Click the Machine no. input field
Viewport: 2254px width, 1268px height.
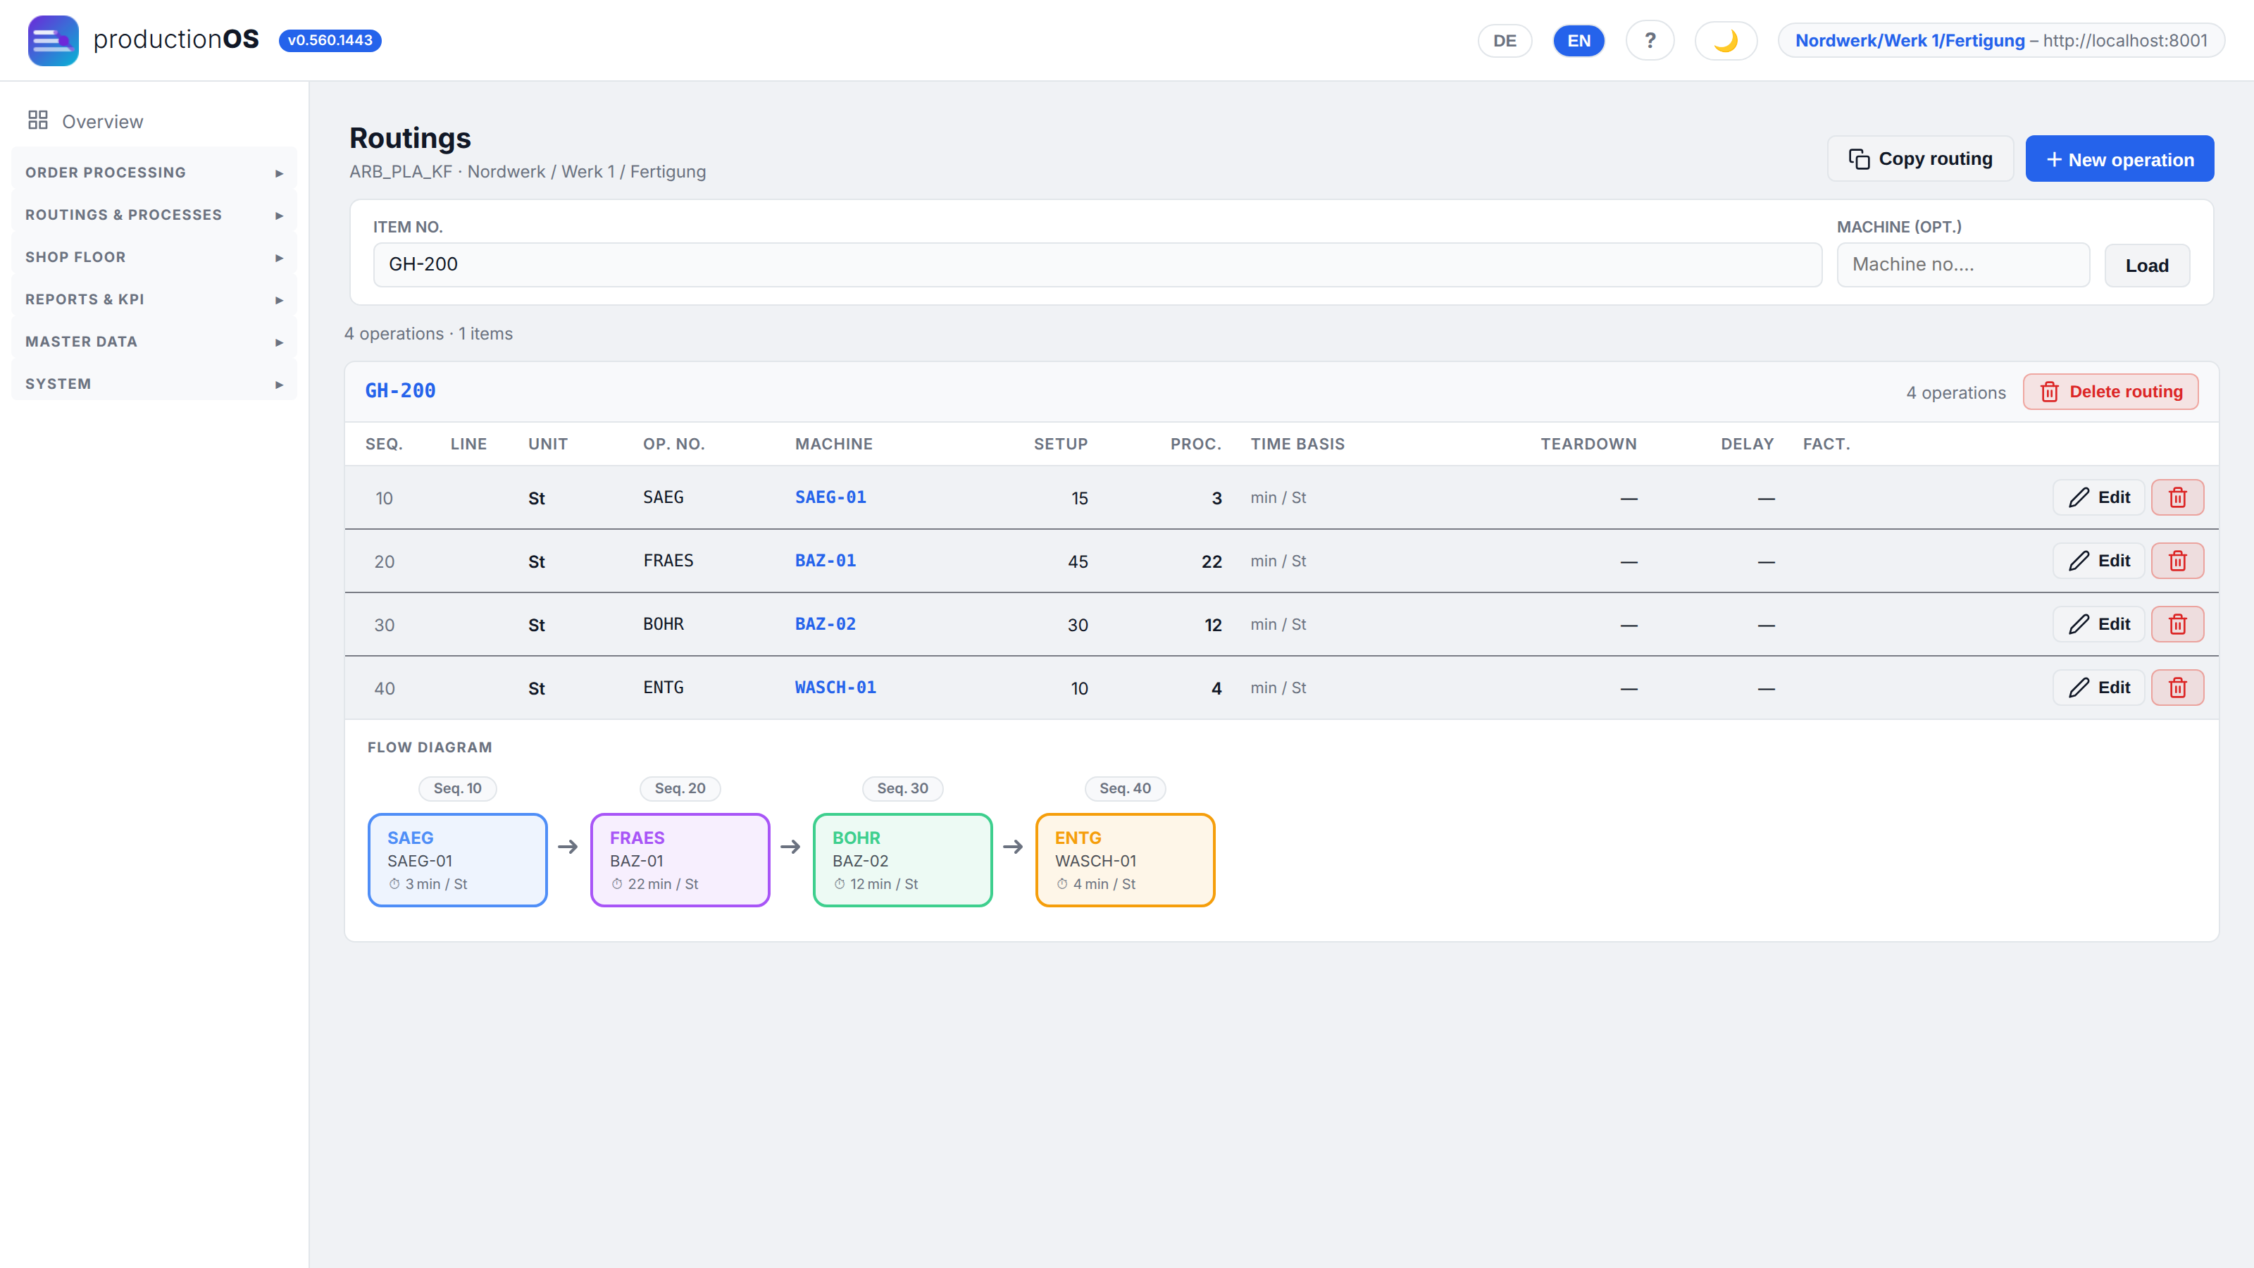pyautogui.click(x=1962, y=264)
